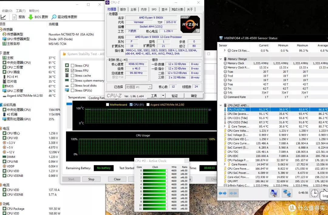328x215 pixels.
Task: Open the Tools menu in AIDA64
Action: pos(21,11)
